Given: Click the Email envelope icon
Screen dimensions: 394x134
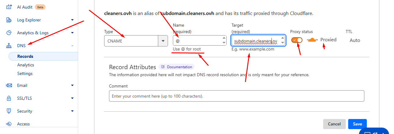Looking at the screenshot, I should pyautogui.click(x=9, y=85).
